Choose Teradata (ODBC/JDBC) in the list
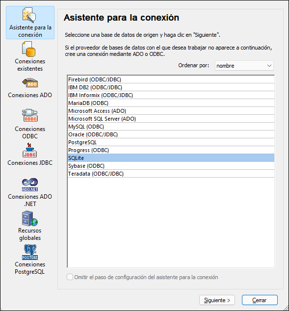This screenshot has height=311, width=289. (x=171, y=174)
